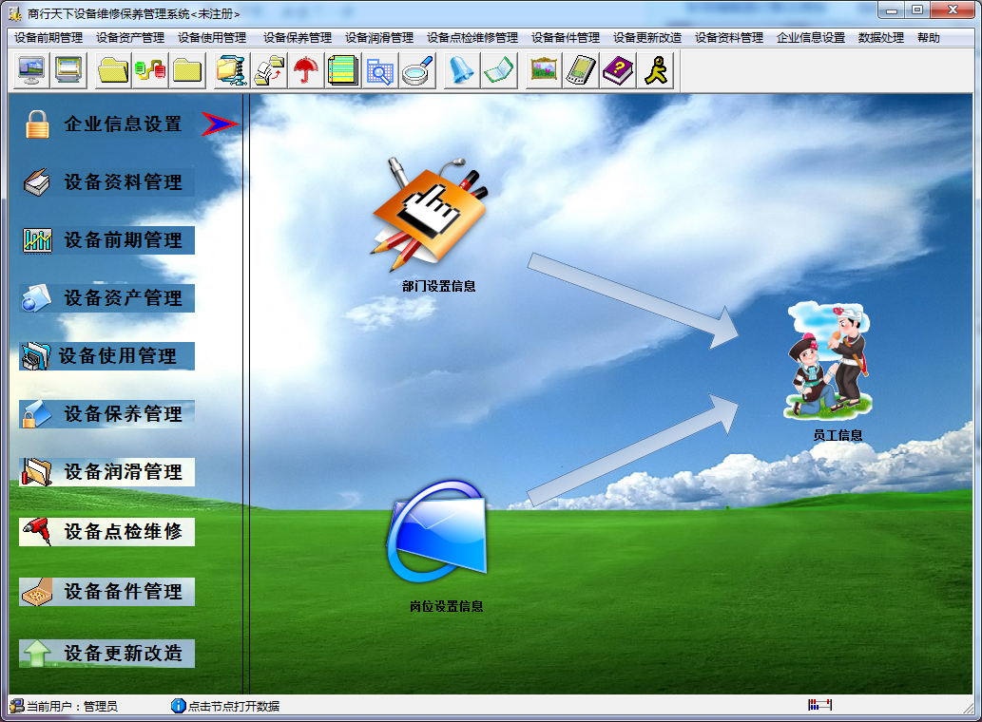The image size is (982, 722).
Task: Open 员工信息 employee information icon
Action: pos(828,360)
